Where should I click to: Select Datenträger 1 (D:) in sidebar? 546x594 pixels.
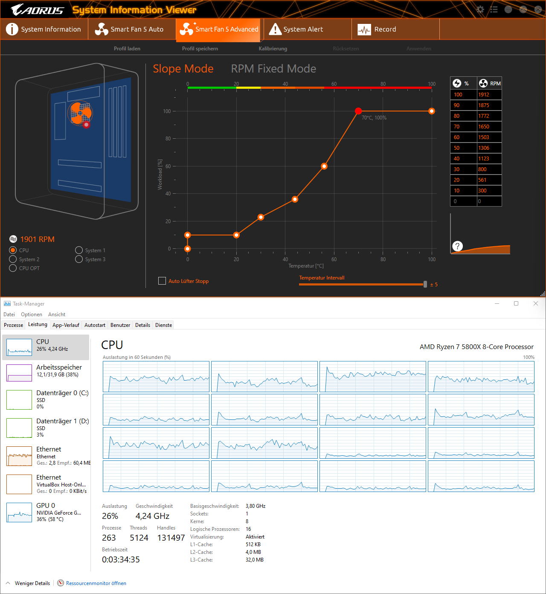click(x=46, y=428)
